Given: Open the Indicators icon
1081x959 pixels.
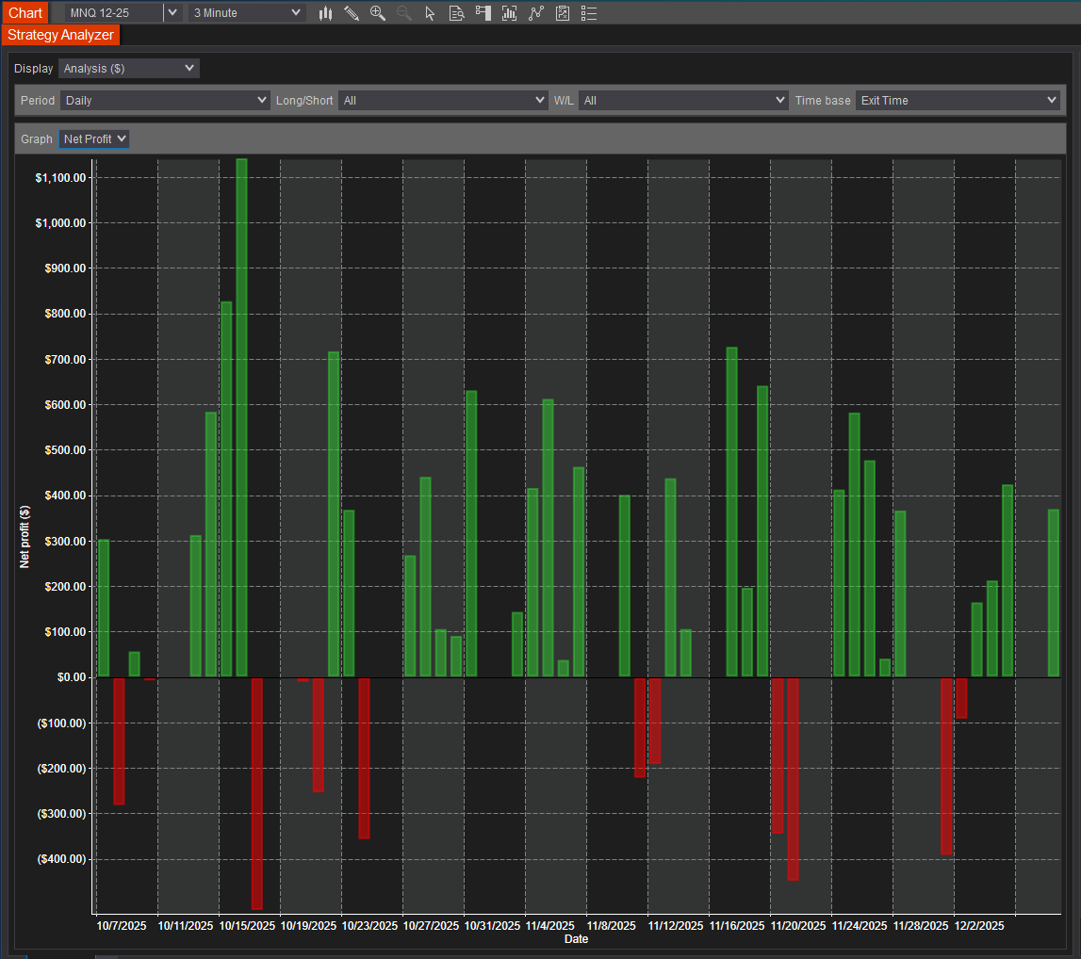Looking at the screenshot, I should click(x=535, y=13).
